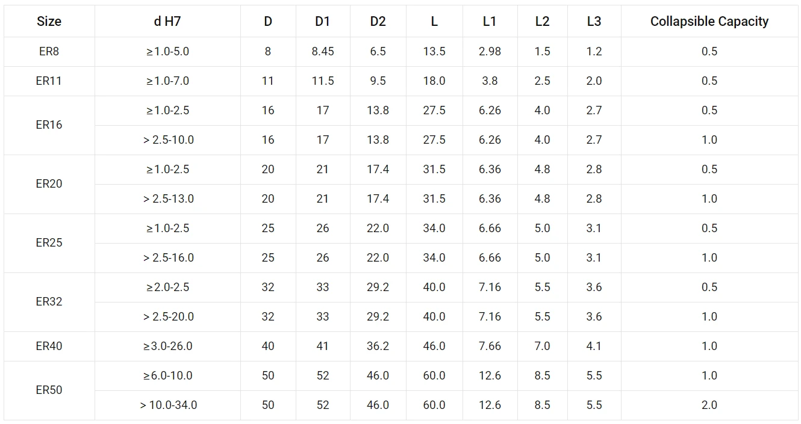Click the ER25 merged size cell
The image size is (801, 424).
49,243
